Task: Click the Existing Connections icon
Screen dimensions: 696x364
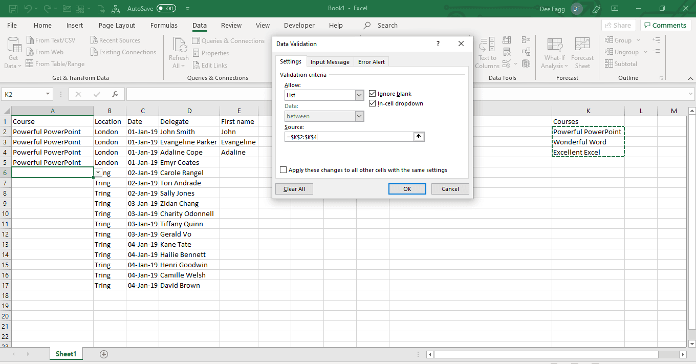Action: (94, 52)
